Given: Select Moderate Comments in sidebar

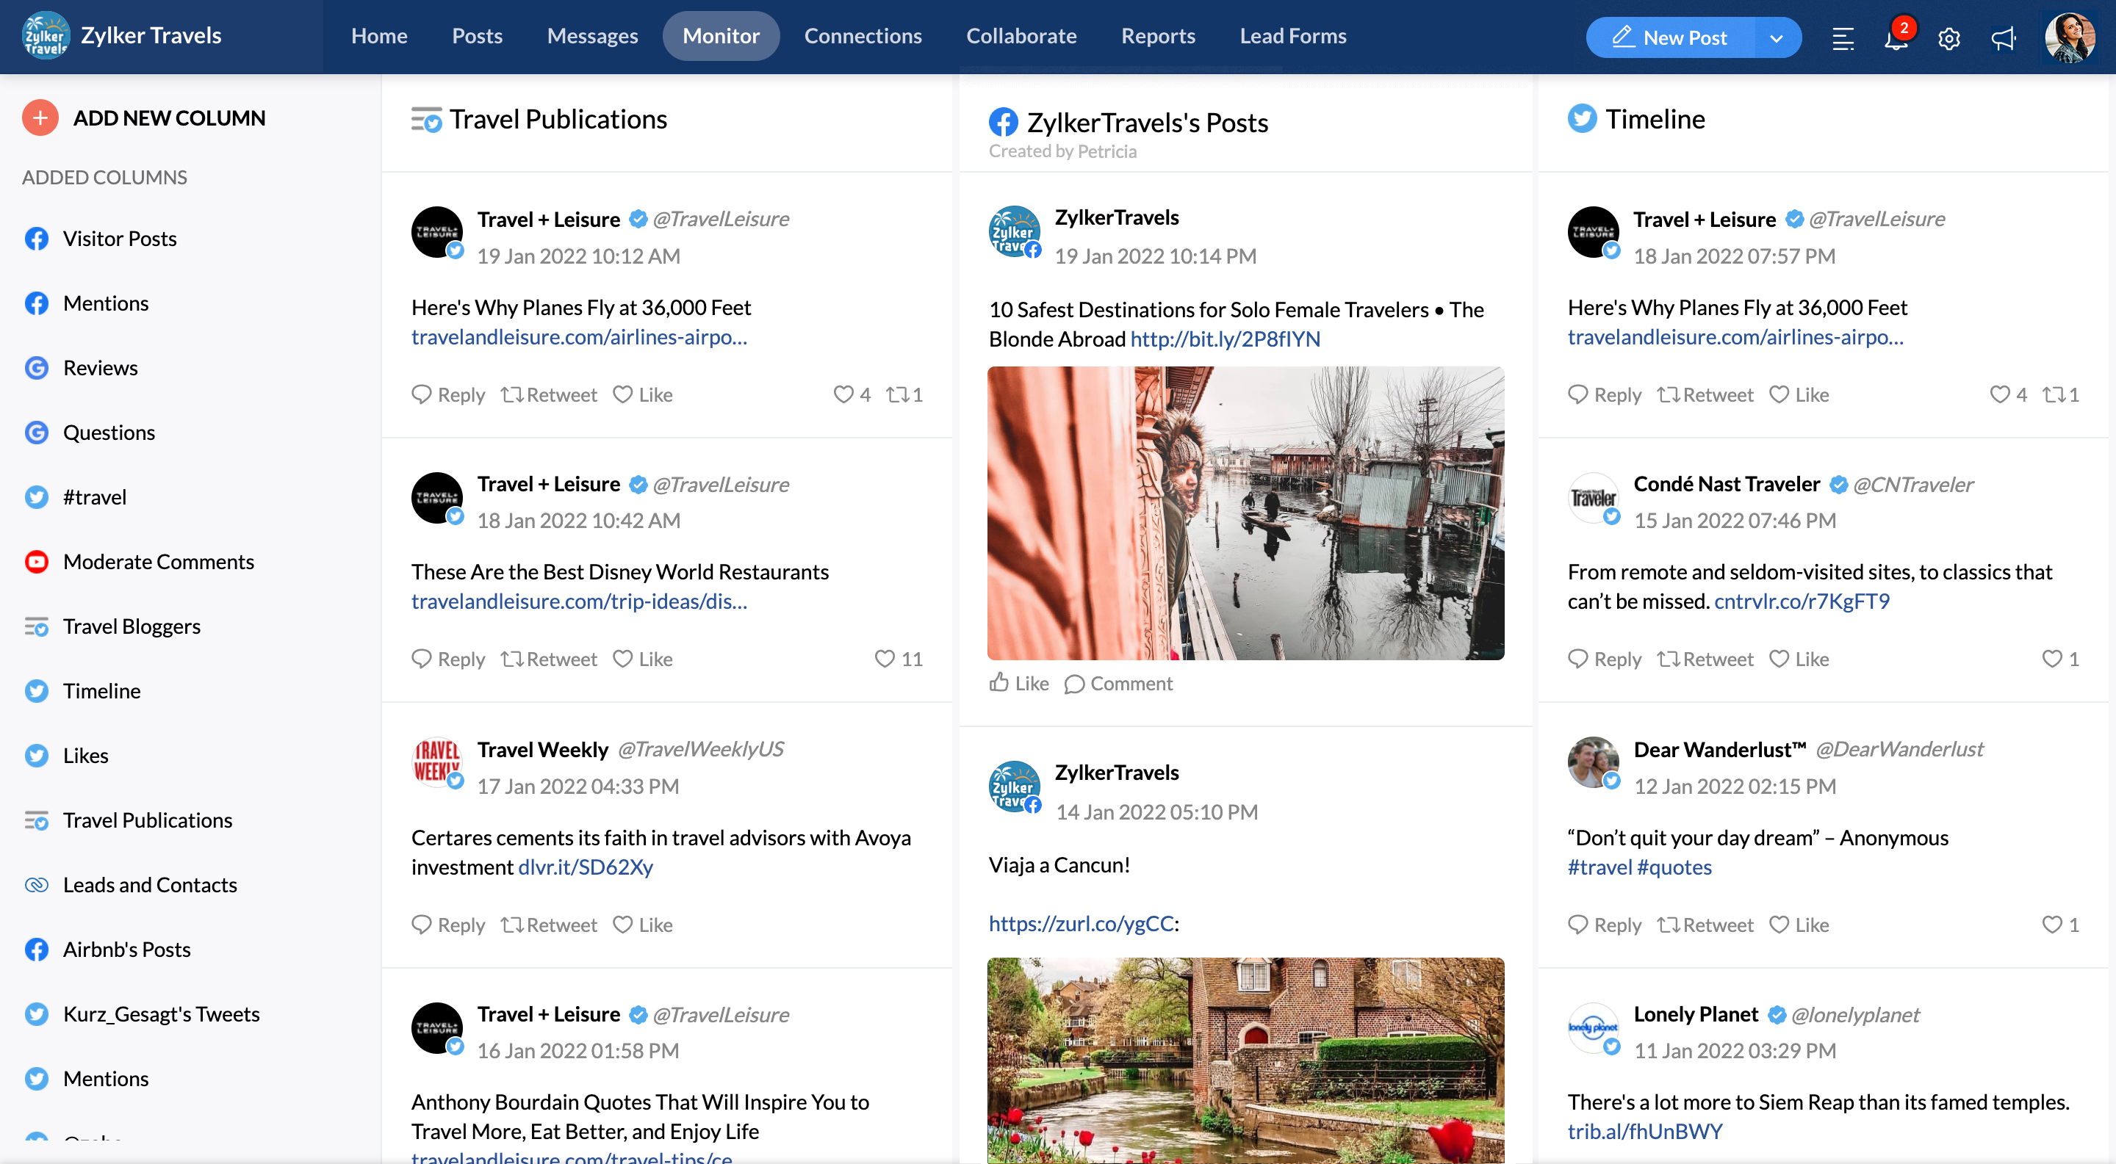Looking at the screenshot, I should pos(158,562).
